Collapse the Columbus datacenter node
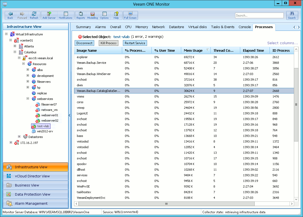The height and width of the screenshot is (217, 303). click(15, 52)
